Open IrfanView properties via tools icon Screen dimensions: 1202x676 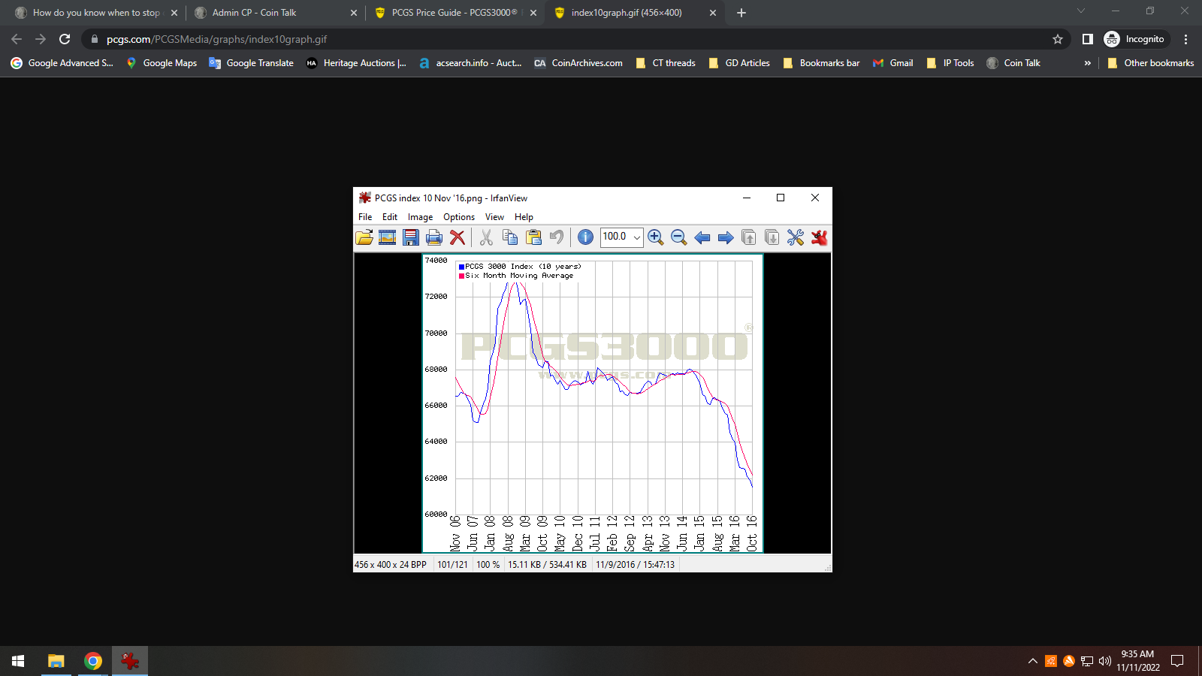(x=796, y=237)
